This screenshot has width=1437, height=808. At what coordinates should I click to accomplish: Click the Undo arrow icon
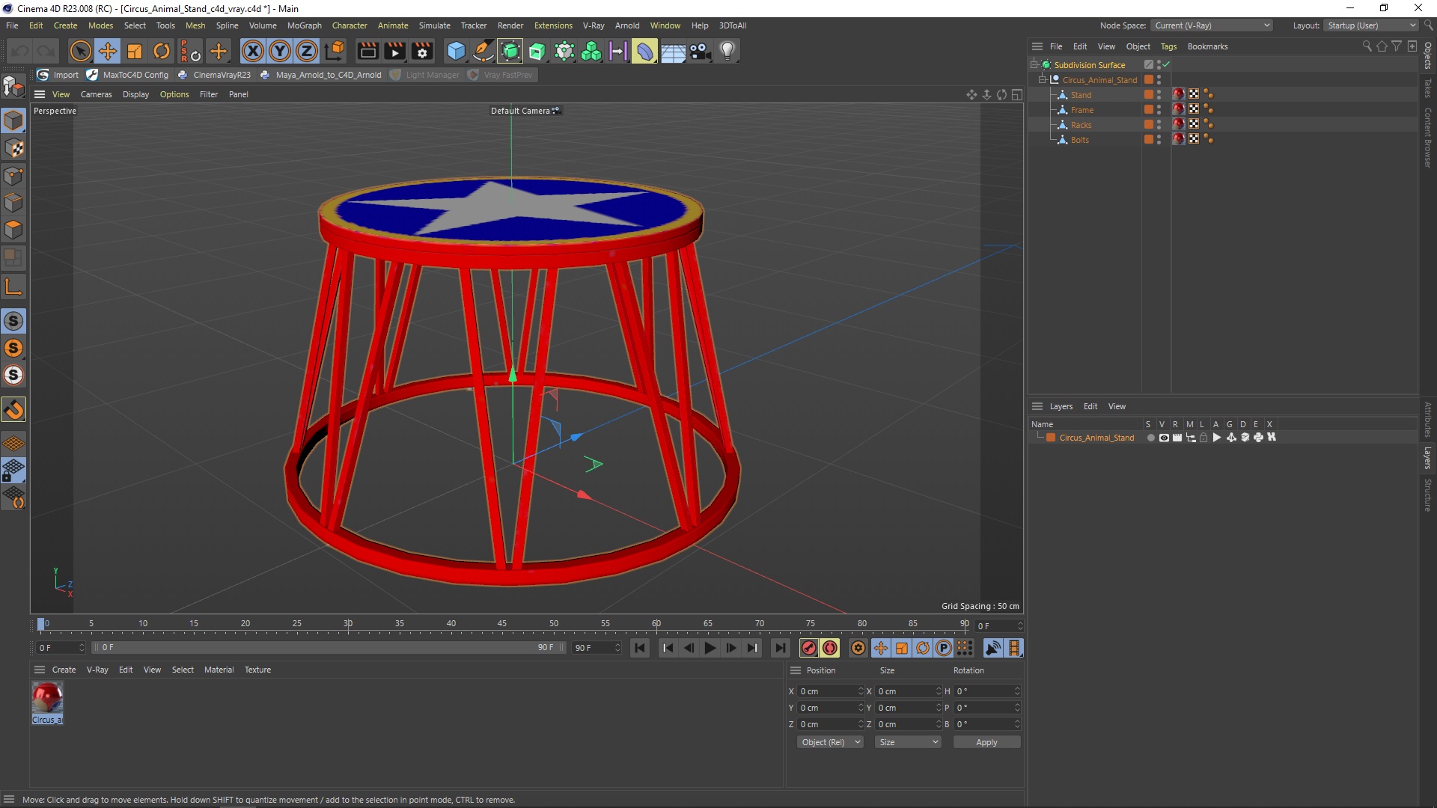pos(20,51)
